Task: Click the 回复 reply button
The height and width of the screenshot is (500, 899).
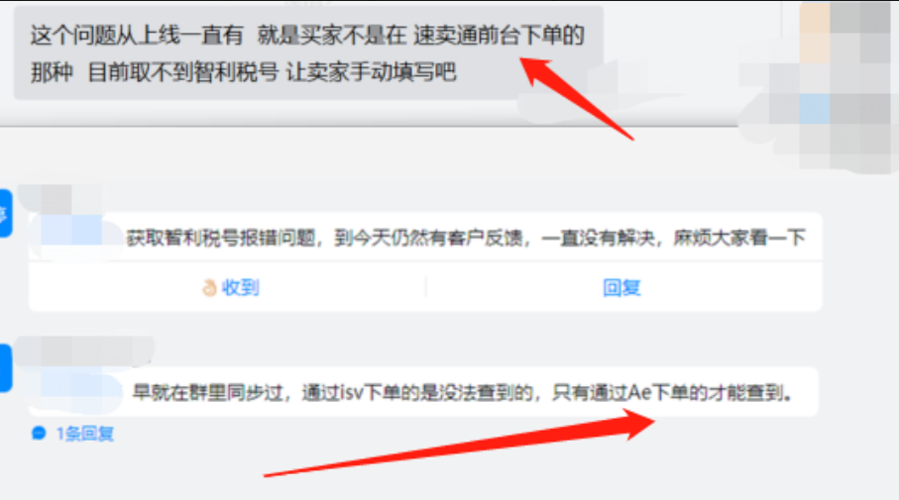Action: [622, 287]
